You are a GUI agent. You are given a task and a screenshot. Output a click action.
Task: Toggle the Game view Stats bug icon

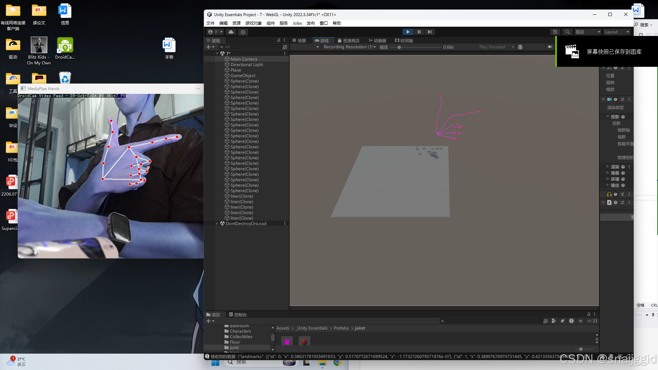pos(520,47)
